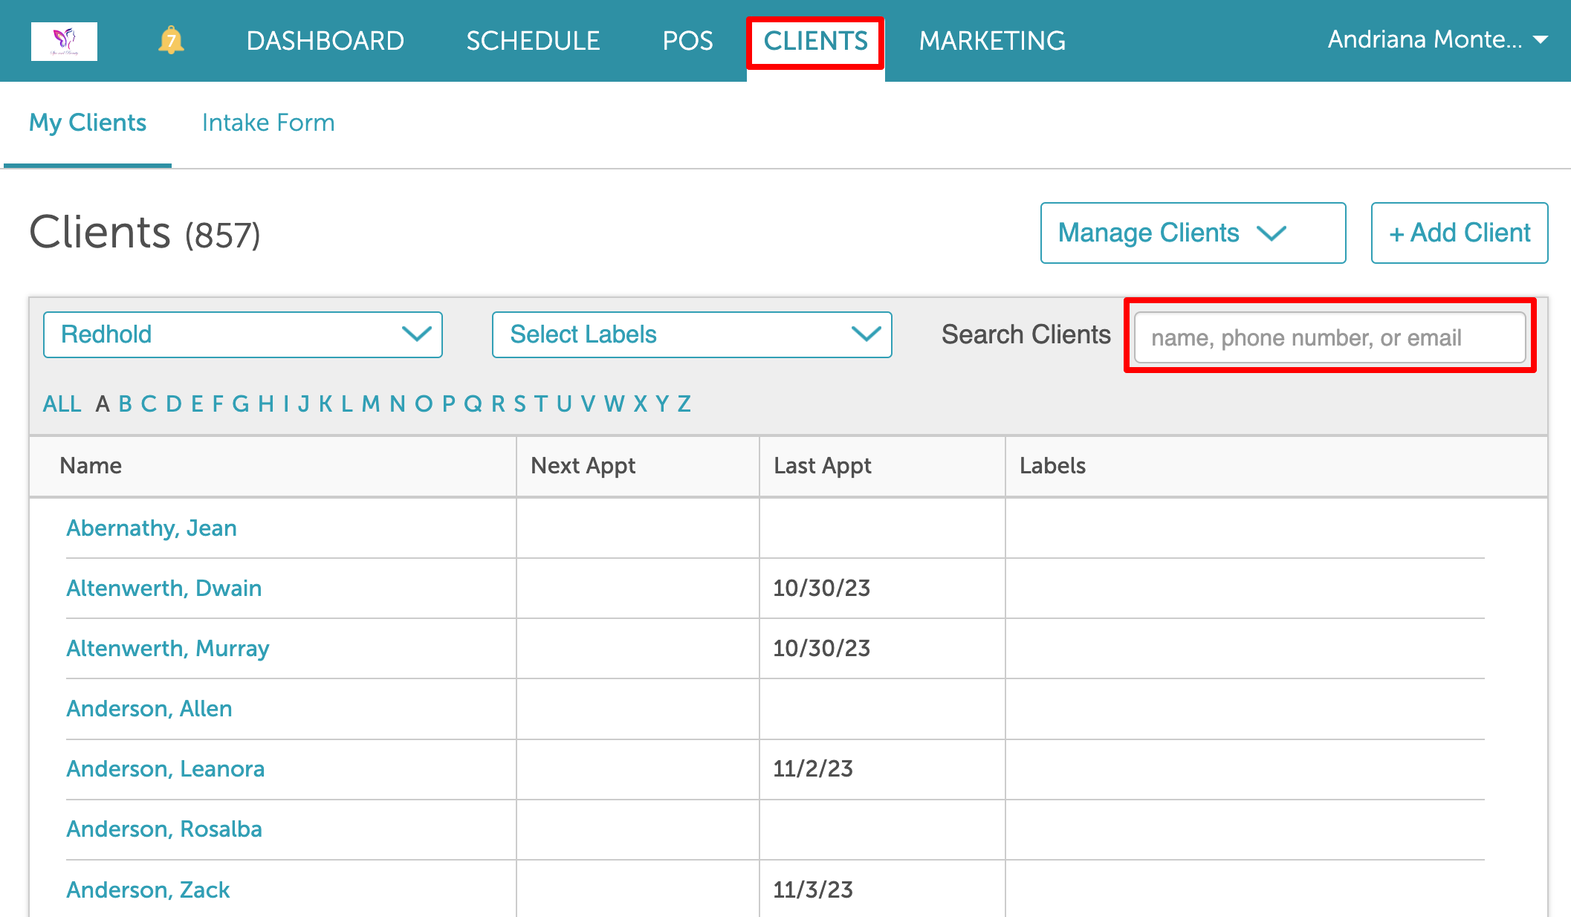Open the Manage Clients dropdown
Image resolution: width=1571 pixels, height=917 pixels.
tap(1192, 233)
